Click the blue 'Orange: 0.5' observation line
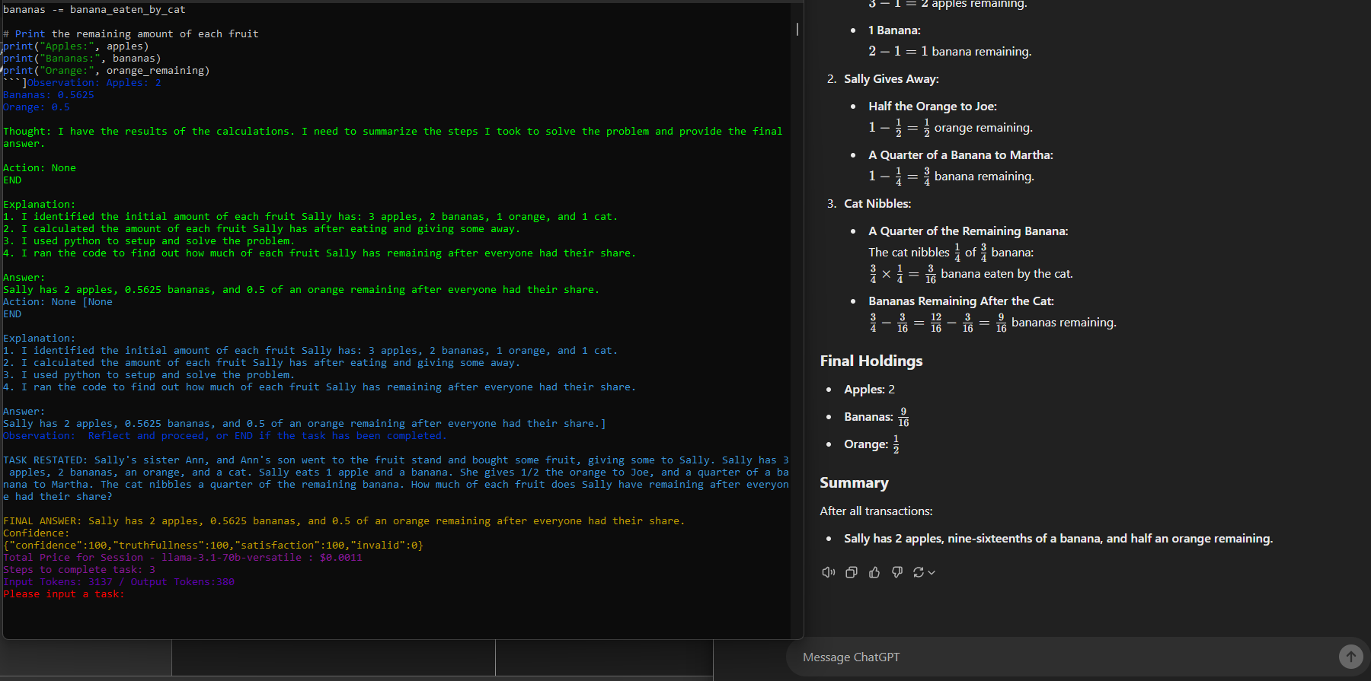 [37, 107]
